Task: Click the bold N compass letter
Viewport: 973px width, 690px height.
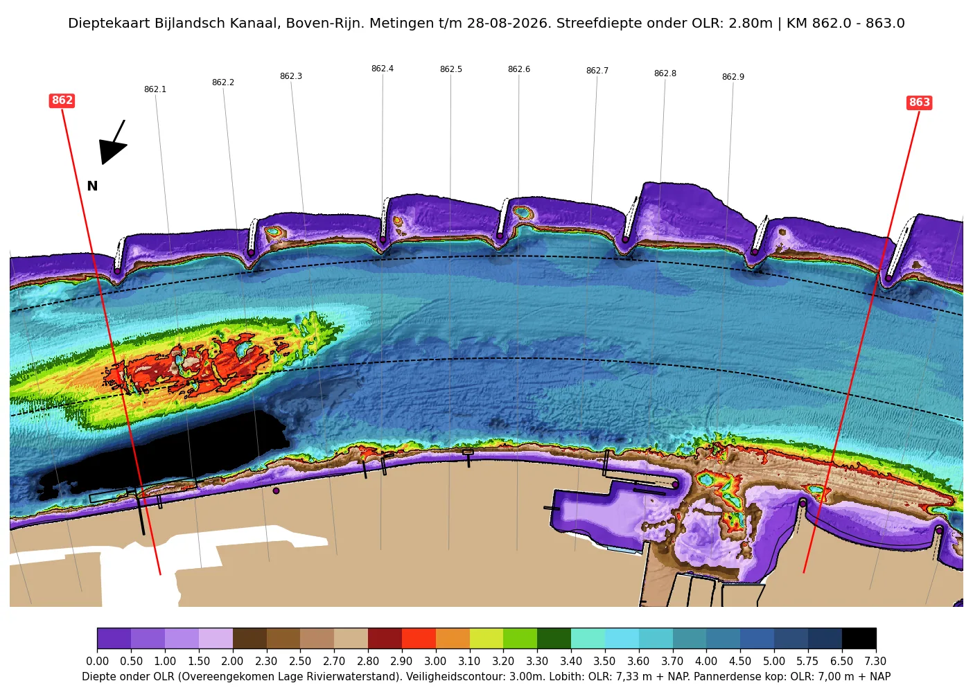Action: coord(92,186)
